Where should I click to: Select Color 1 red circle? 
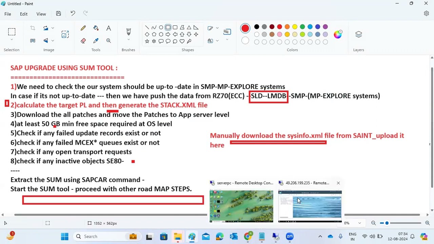[x=245, y=28]
